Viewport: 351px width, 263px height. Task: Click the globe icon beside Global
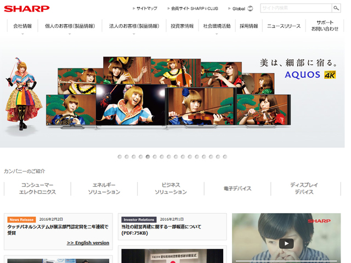point(250,9)
